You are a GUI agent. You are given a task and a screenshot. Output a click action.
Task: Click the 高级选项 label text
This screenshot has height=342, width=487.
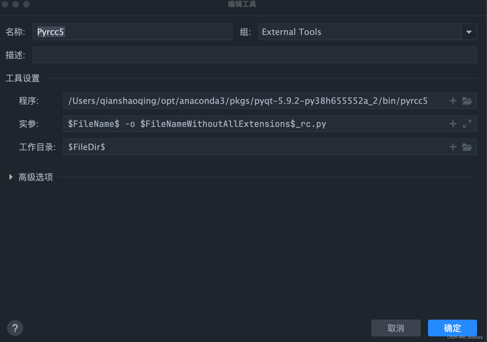pos(36,177)
